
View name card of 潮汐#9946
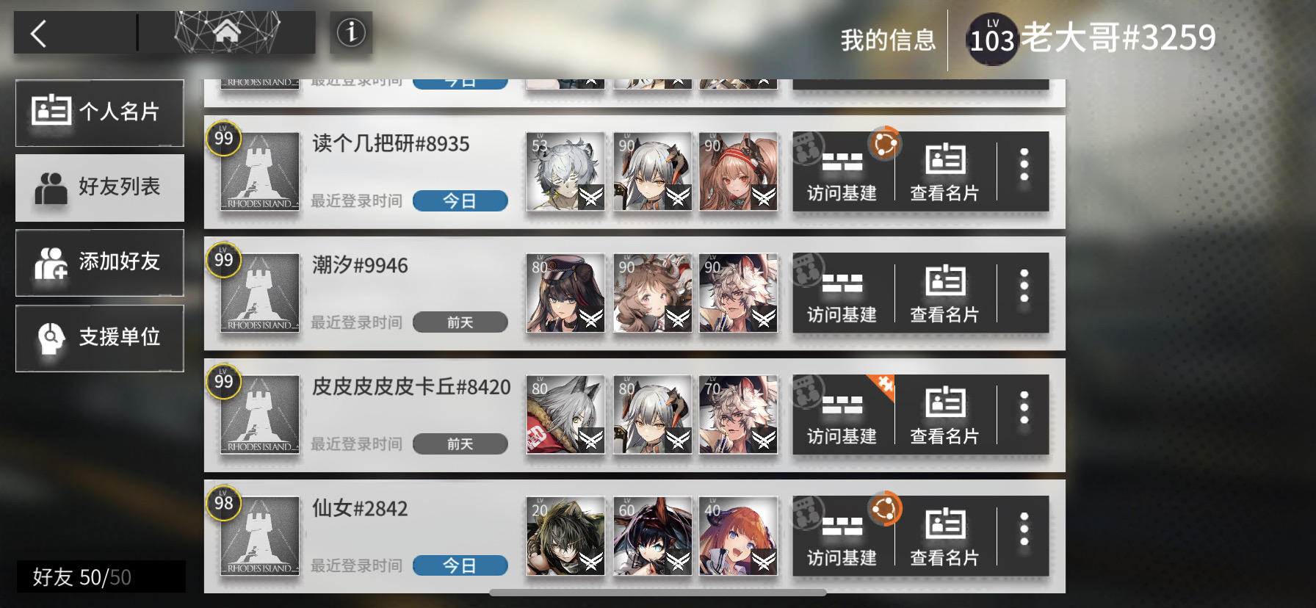(945, 292)
